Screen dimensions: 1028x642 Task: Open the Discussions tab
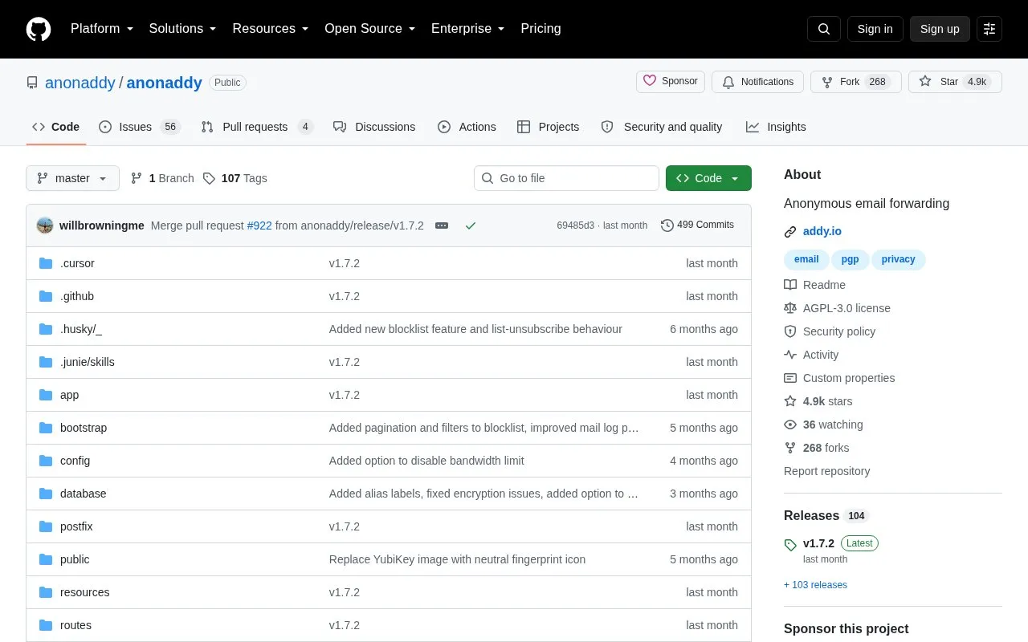coord(374,127)
